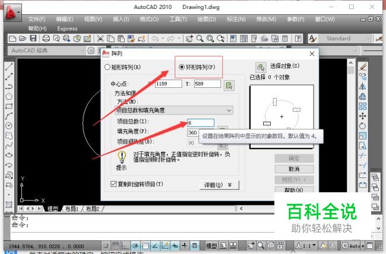Open the Tools (工具) menu
Screen dimensions: 386x254
pos(178,19)
